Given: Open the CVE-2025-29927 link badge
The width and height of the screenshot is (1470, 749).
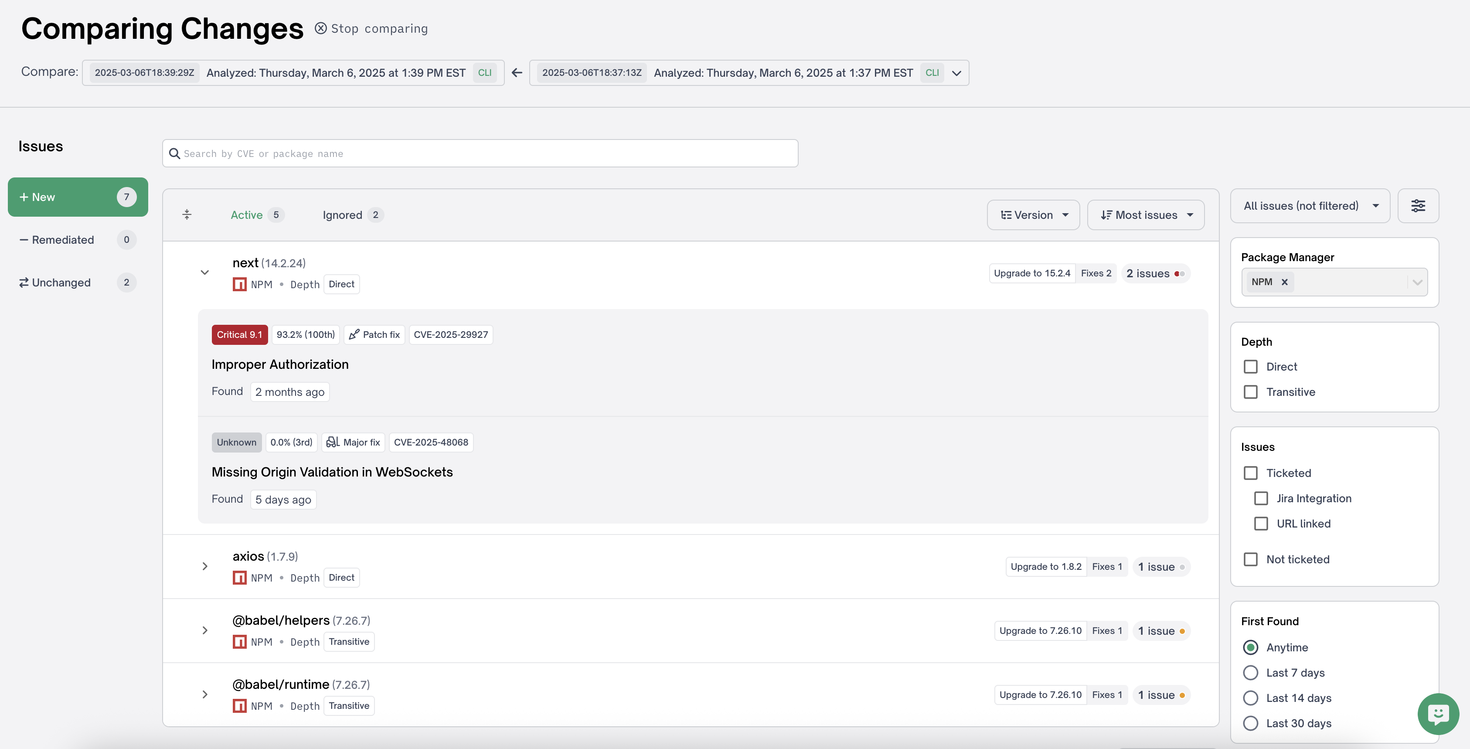Looking at the screenshot, I should pyautogui.click(x=450, y=334).
